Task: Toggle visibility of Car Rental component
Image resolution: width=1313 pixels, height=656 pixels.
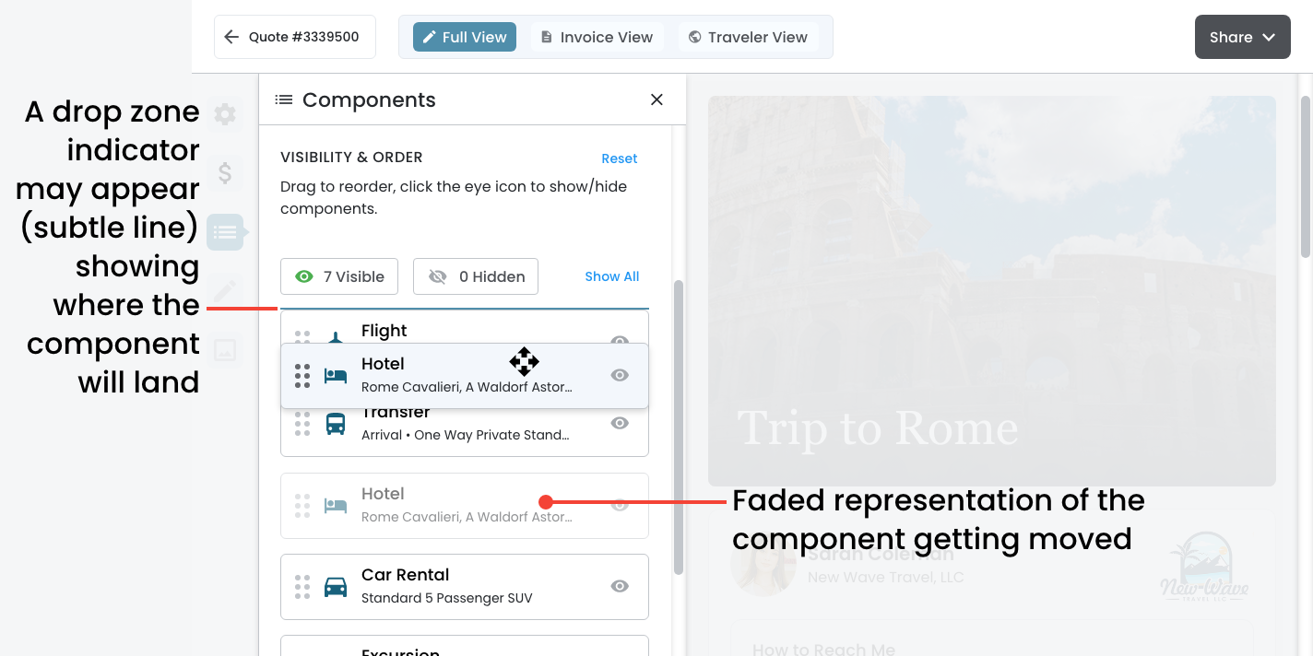Action: [620, 586]
